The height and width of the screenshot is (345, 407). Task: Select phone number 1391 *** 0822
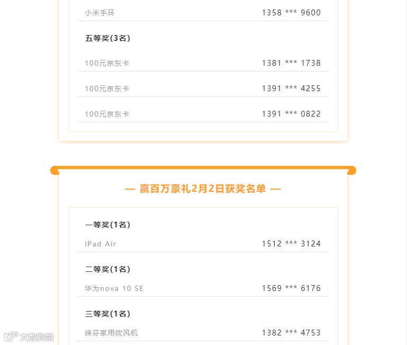click(x=291, y=114)
